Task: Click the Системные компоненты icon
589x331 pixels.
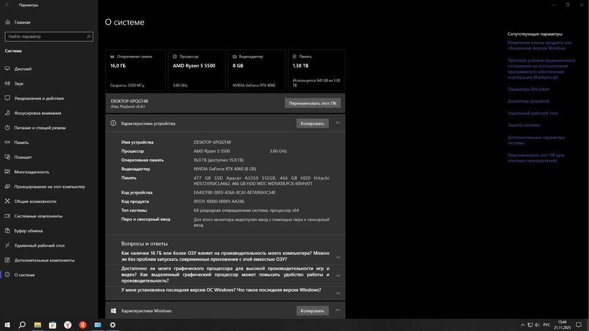Action: pos(7,216)
